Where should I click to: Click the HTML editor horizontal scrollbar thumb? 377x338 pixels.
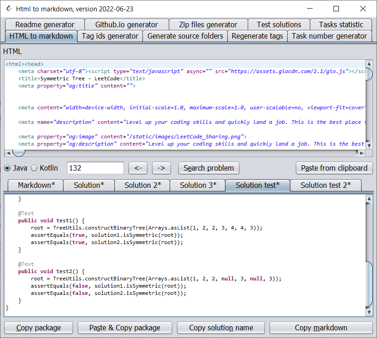pyautogui.click(x=19, y=153)
